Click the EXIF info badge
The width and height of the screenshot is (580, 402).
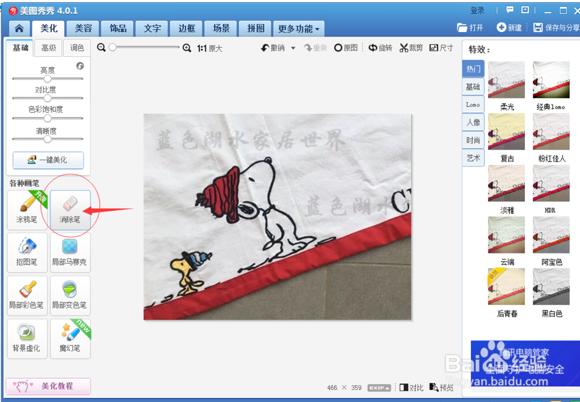tap(379, 387)
